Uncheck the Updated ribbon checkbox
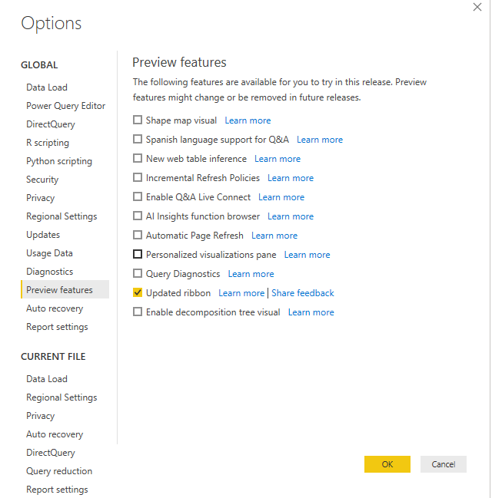The height and width of the screenshot is (498, 492). [138, 292]
